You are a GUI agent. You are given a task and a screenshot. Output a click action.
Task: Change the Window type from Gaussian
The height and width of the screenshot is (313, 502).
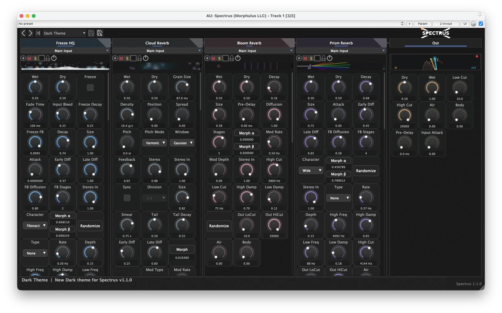[x=182, y=143]
